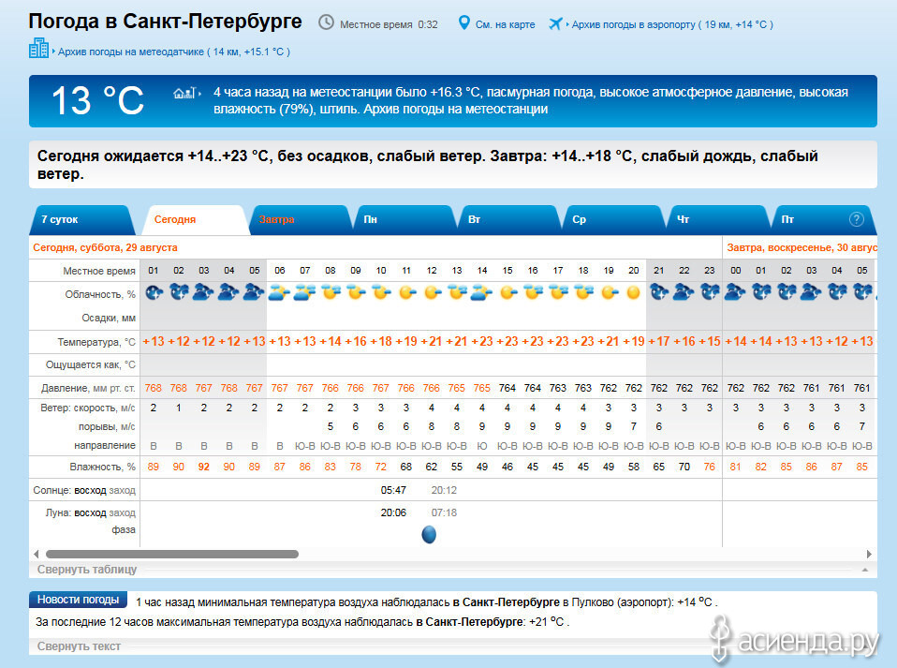
Task: Open the 7 суток tab
Action: tap(81, 220)
